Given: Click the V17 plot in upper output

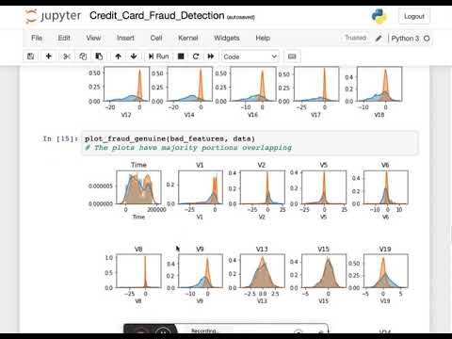Looking at the screenshot, I should (x=316, y=84).
